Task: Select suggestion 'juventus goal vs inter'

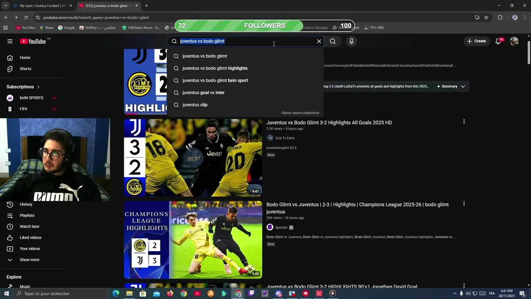Action: click(x=245, y=93)
